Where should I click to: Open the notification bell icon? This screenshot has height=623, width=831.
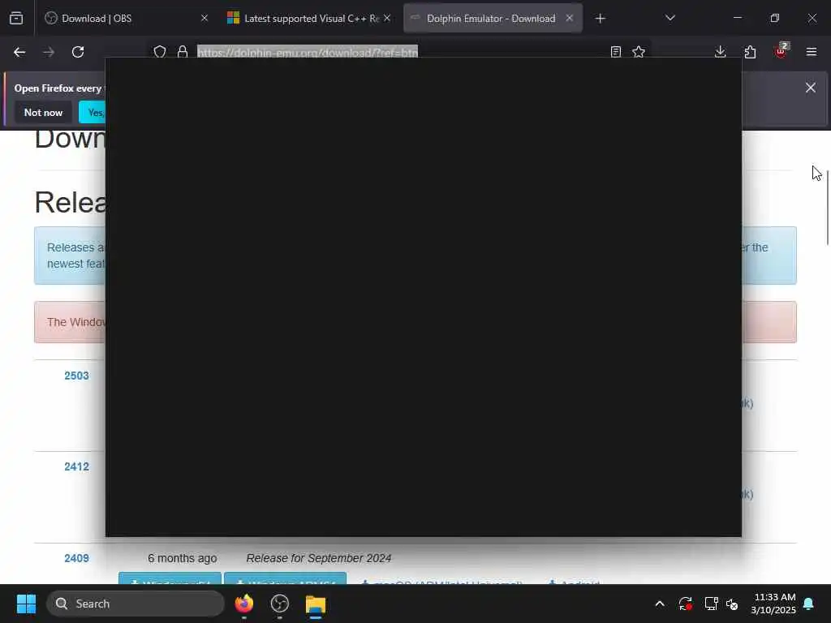tap(808, 604)
